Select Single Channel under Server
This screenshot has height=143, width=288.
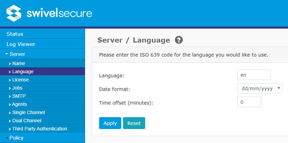pyautogui.click(x=42, y=112)
